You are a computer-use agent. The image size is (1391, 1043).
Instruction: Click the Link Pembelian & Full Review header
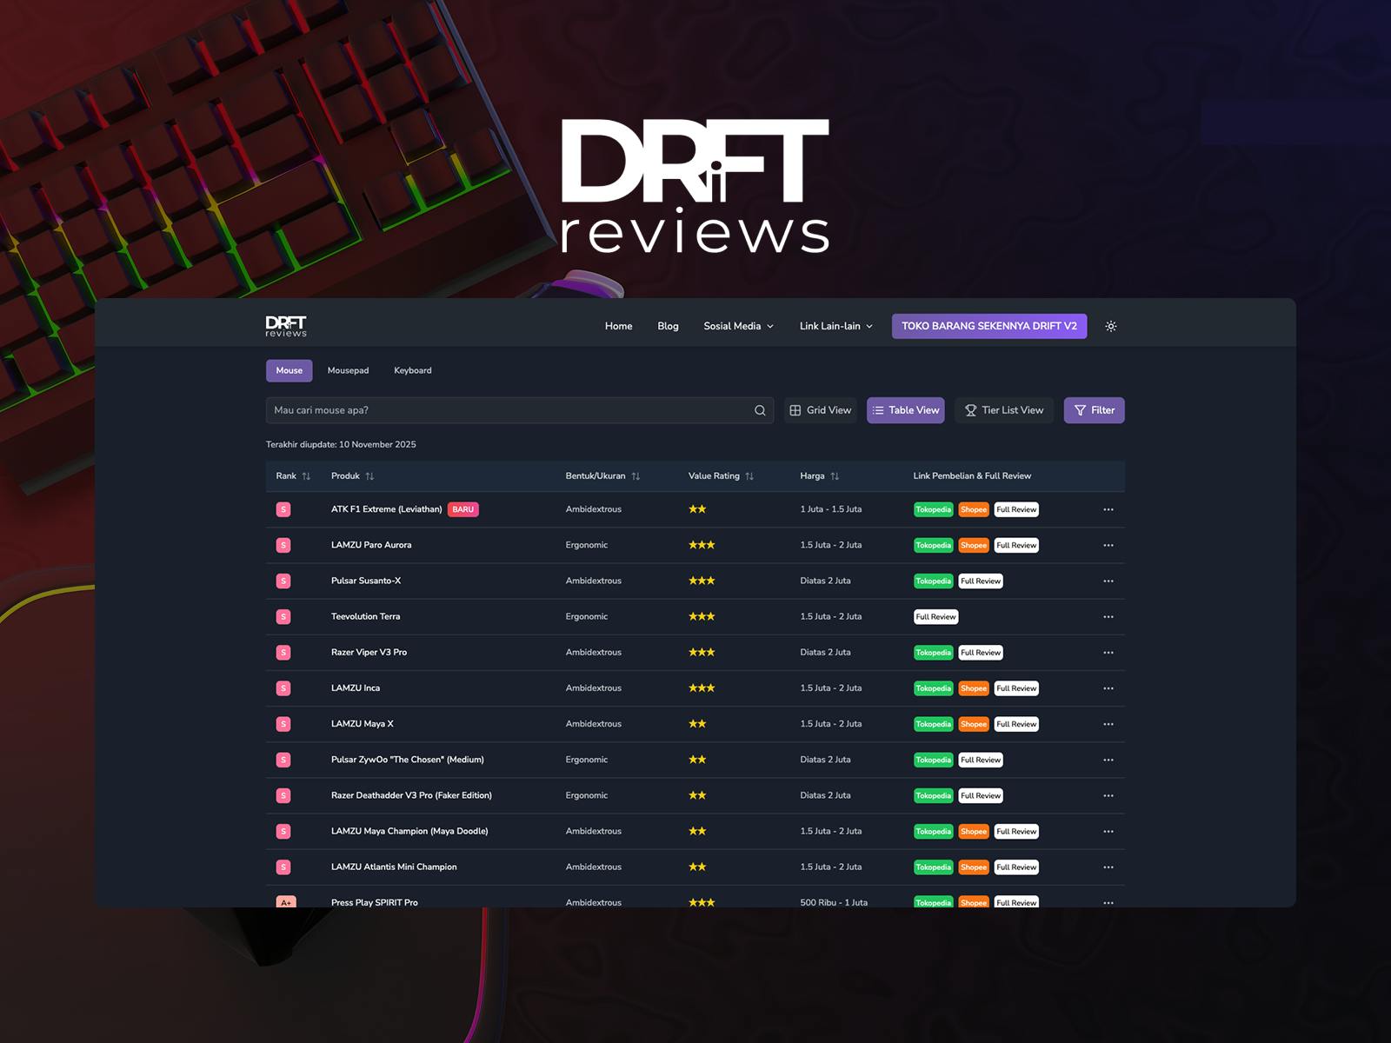(972, 476)
